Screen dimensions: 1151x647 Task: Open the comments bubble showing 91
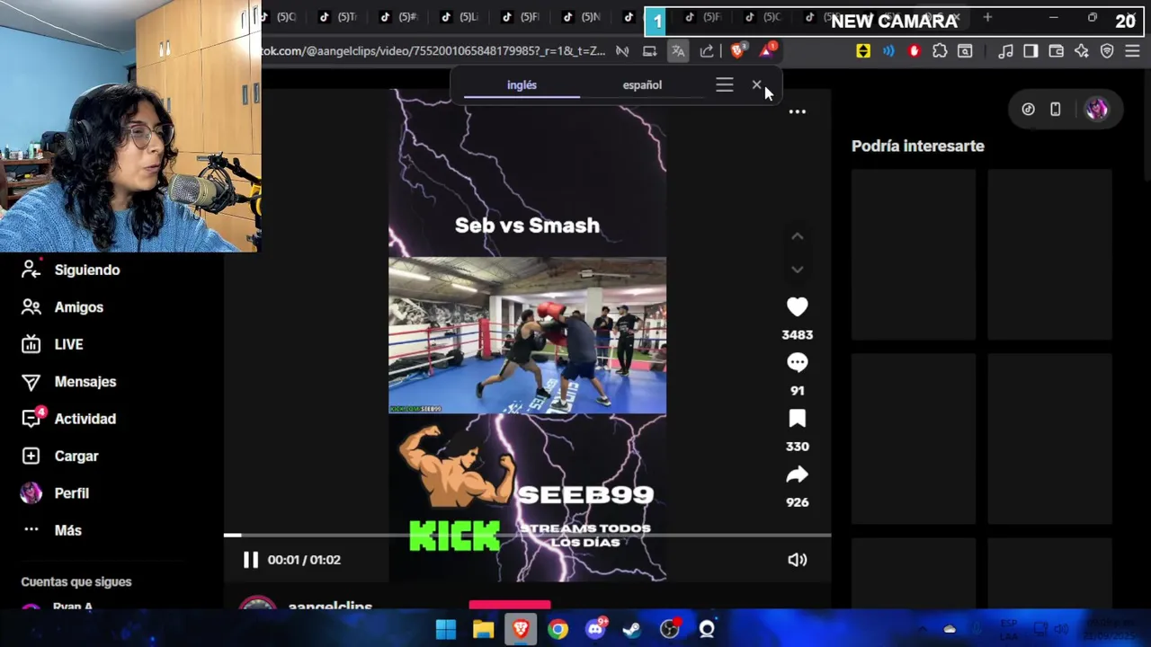click(x=797, y=363)
